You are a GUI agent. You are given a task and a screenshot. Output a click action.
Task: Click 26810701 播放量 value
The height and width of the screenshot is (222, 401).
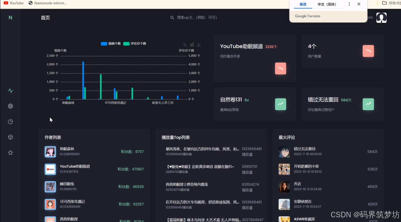pyautogui.click(x=249, y=169)
